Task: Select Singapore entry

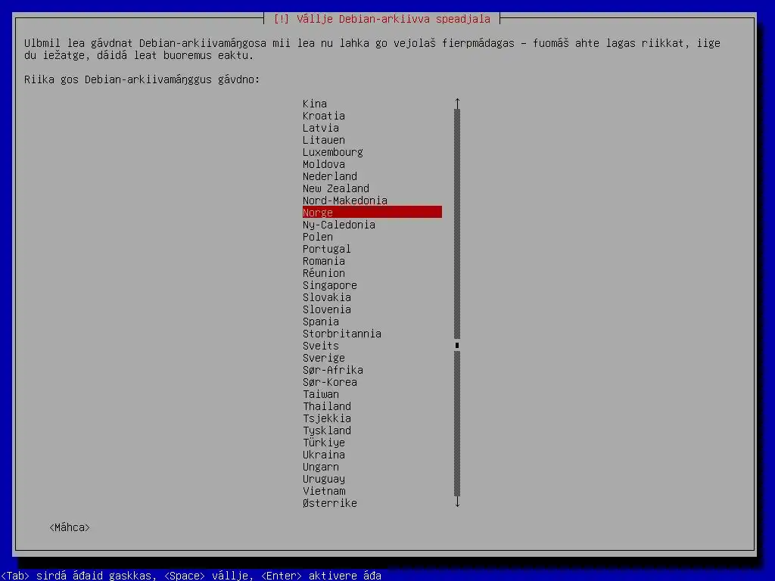Action: tap(372, 285)
